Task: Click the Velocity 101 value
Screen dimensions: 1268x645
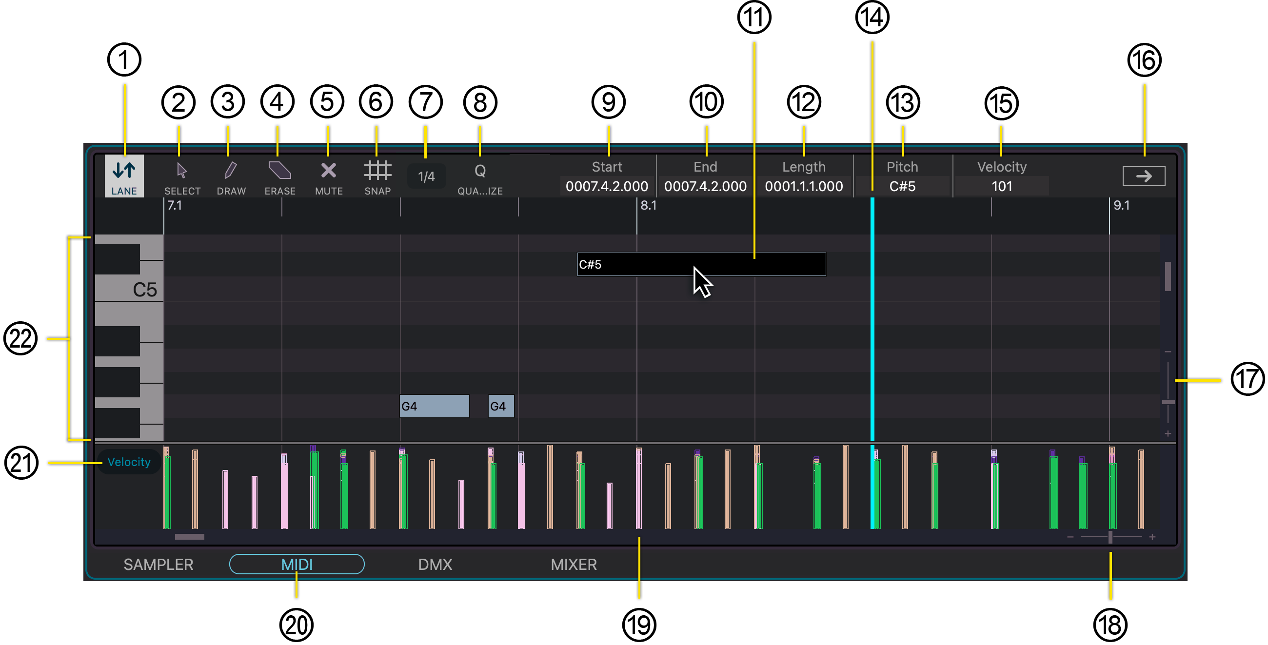Action: 1001,186
